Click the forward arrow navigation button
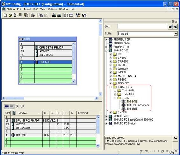Screen dimensions: 180x155 click(11, 106)
